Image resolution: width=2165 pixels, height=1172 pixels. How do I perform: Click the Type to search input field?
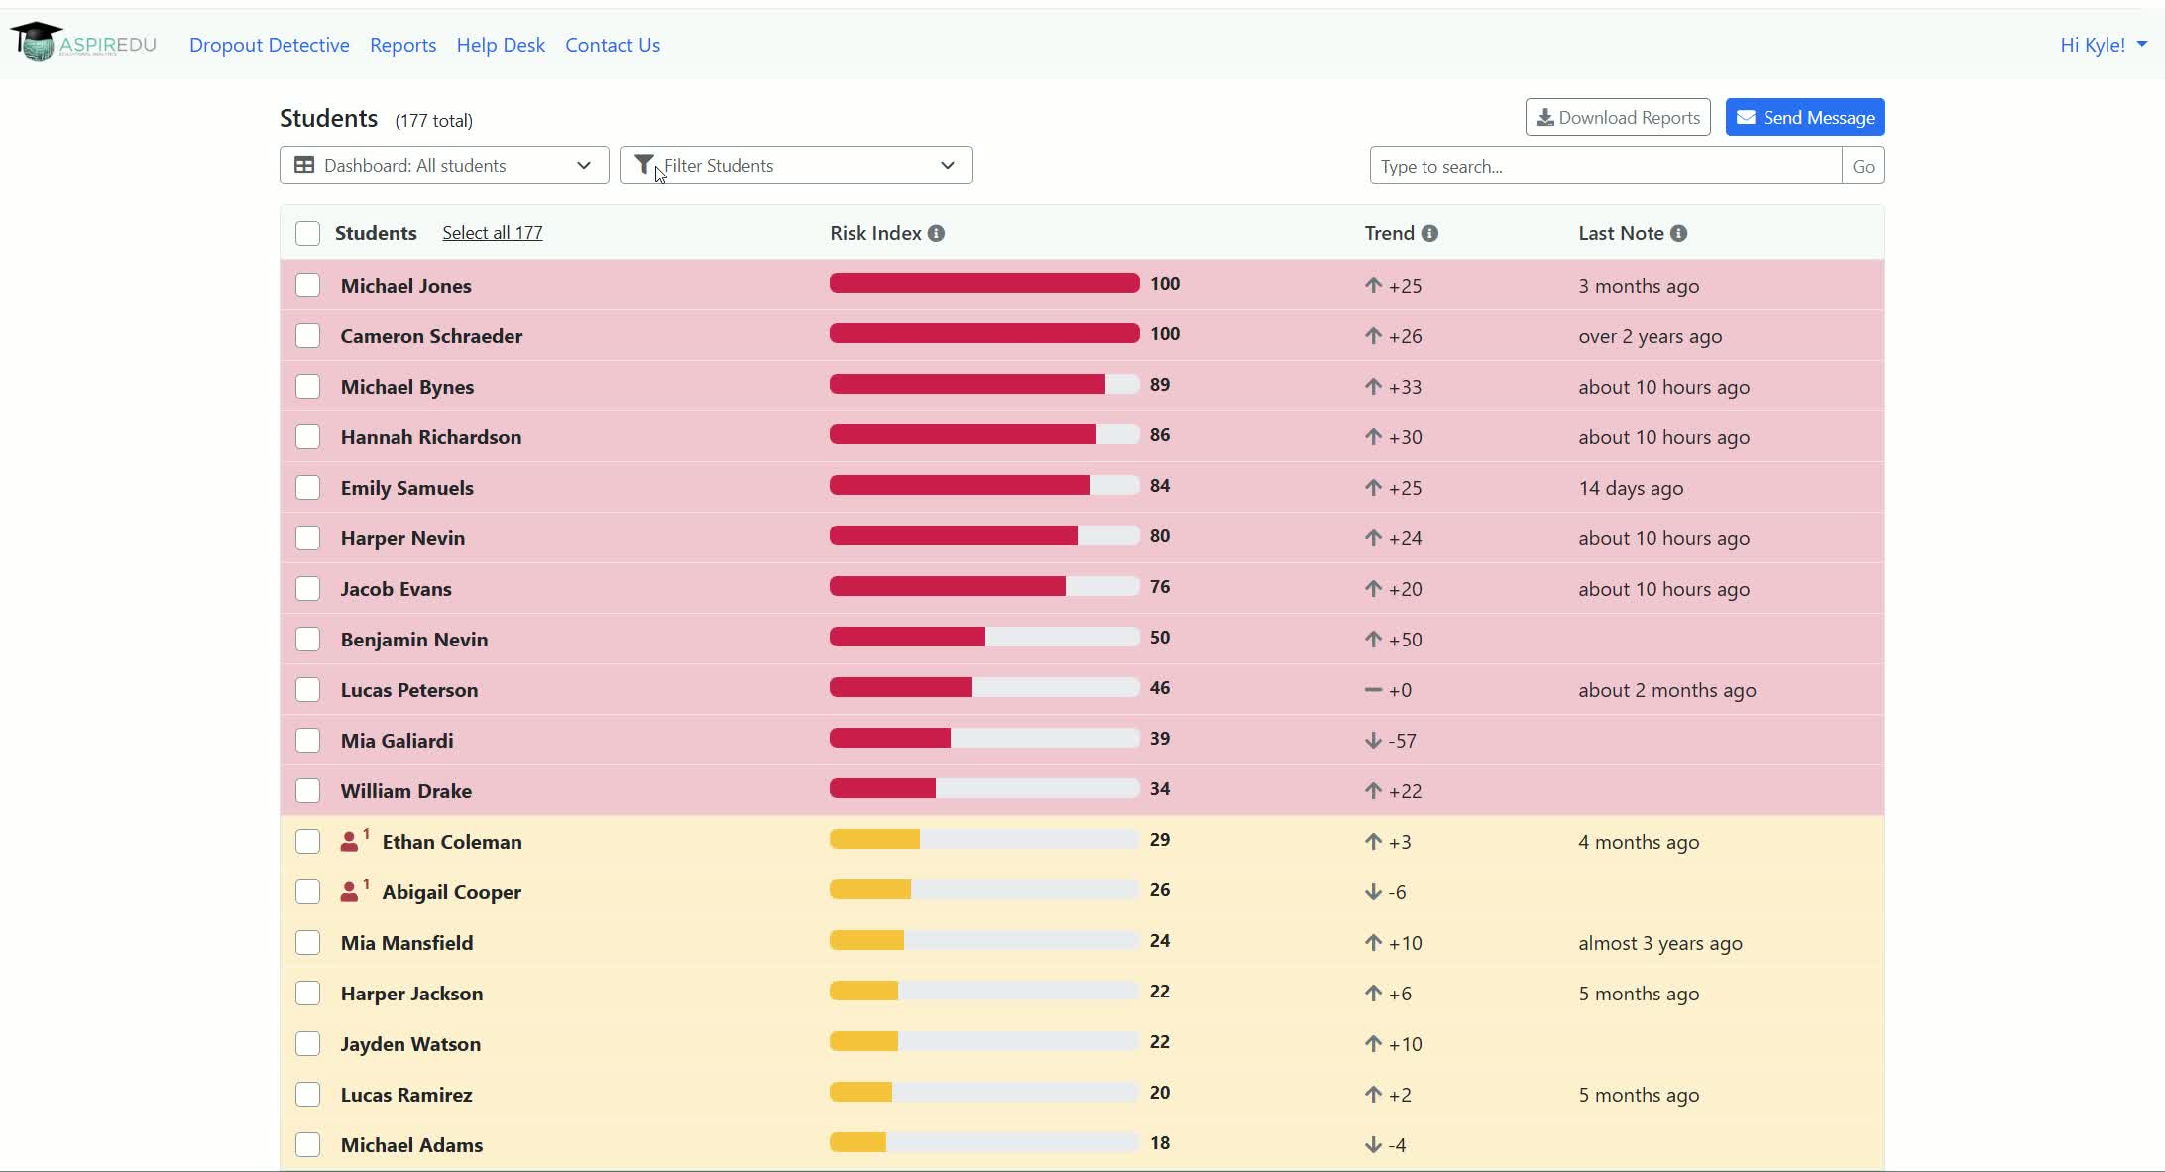point(1606,166)
